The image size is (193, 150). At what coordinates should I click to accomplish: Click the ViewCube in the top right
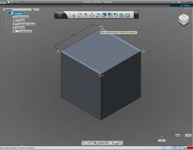[184, 20]
